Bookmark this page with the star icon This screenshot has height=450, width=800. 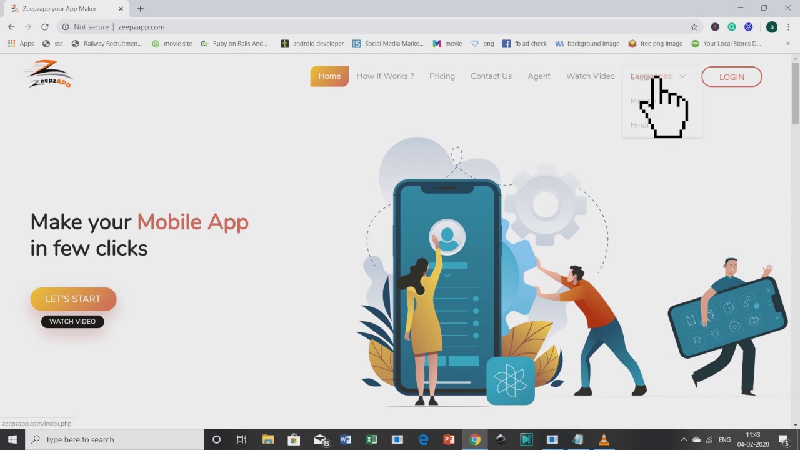[x=694, y=27]
